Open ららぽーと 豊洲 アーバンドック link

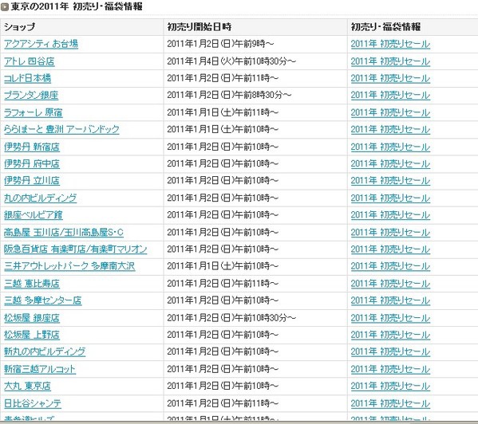(61, 129)
